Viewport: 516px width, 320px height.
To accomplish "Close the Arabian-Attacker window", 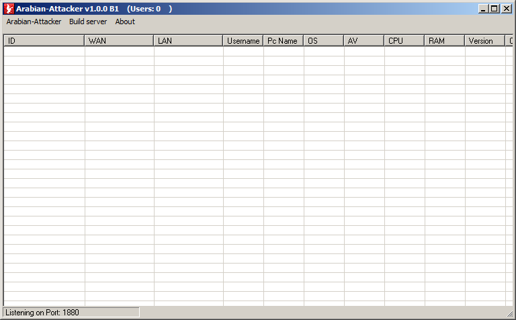I will 507,9.
